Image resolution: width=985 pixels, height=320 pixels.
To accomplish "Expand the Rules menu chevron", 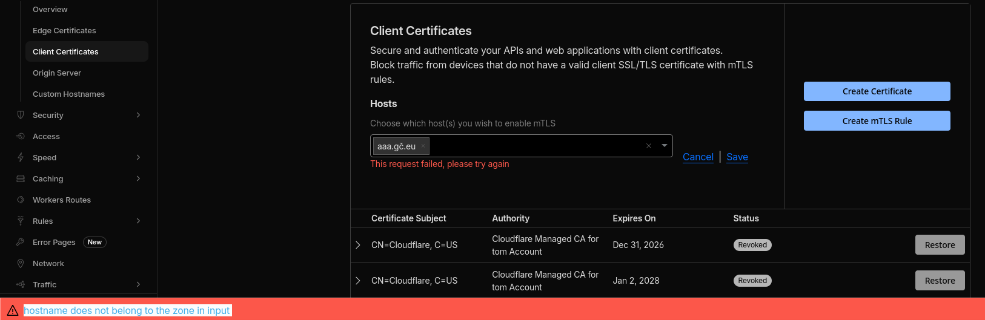I will pos(138,221).
